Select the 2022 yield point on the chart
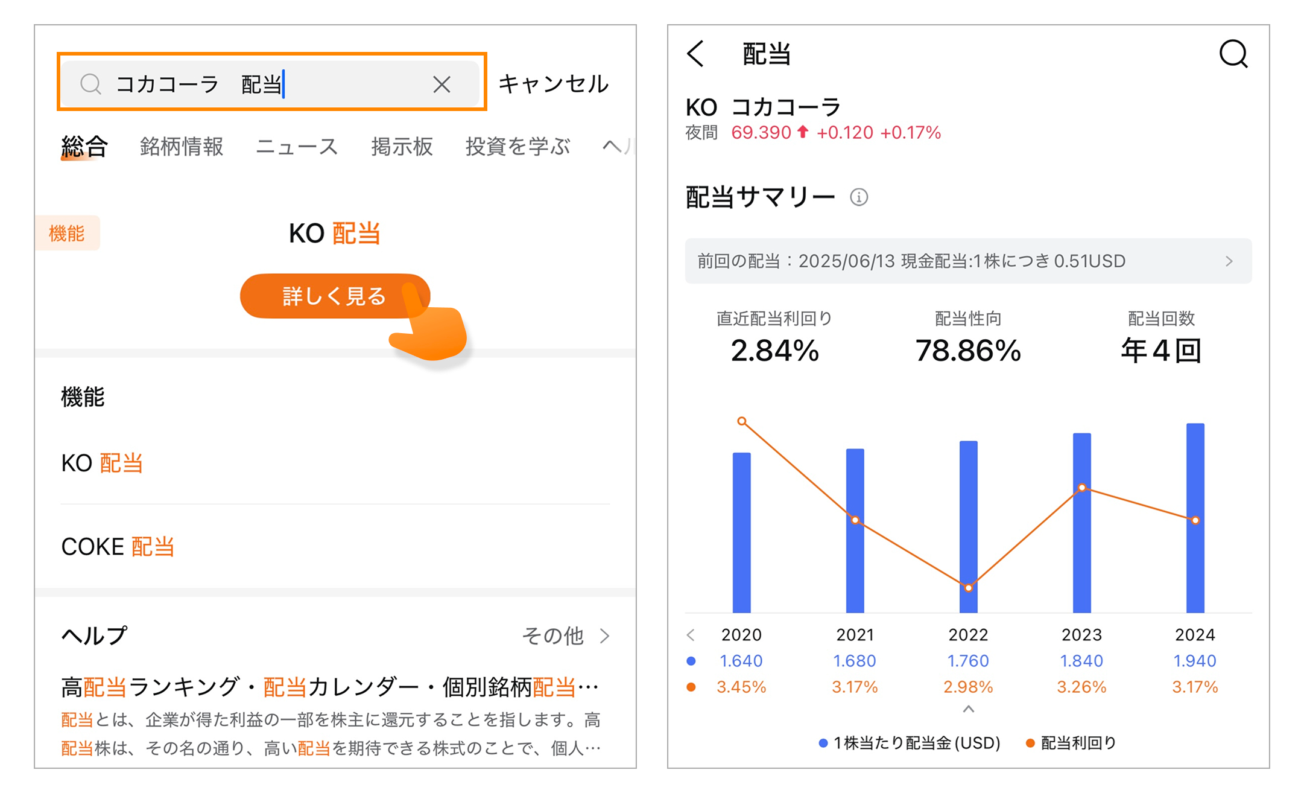This screenshot has height=793, width=1304. (968, 588)
